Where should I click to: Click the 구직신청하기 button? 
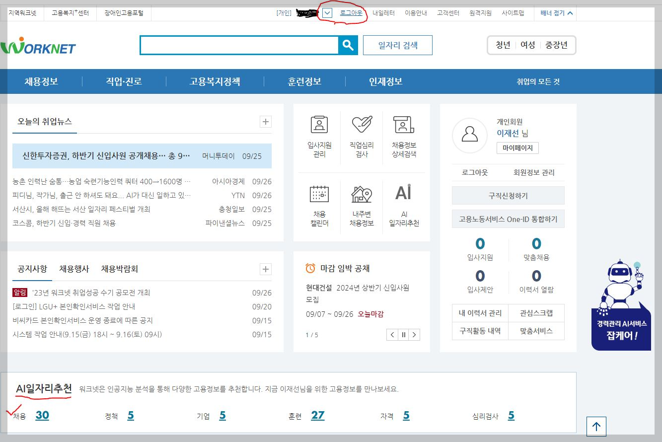click(x=508, y=195)
